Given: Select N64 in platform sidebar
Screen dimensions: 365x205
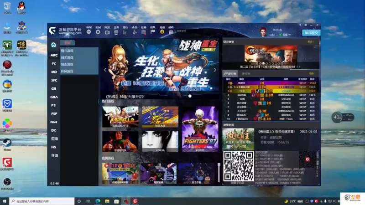Looking at the screenshot, I should coord(54,122).
